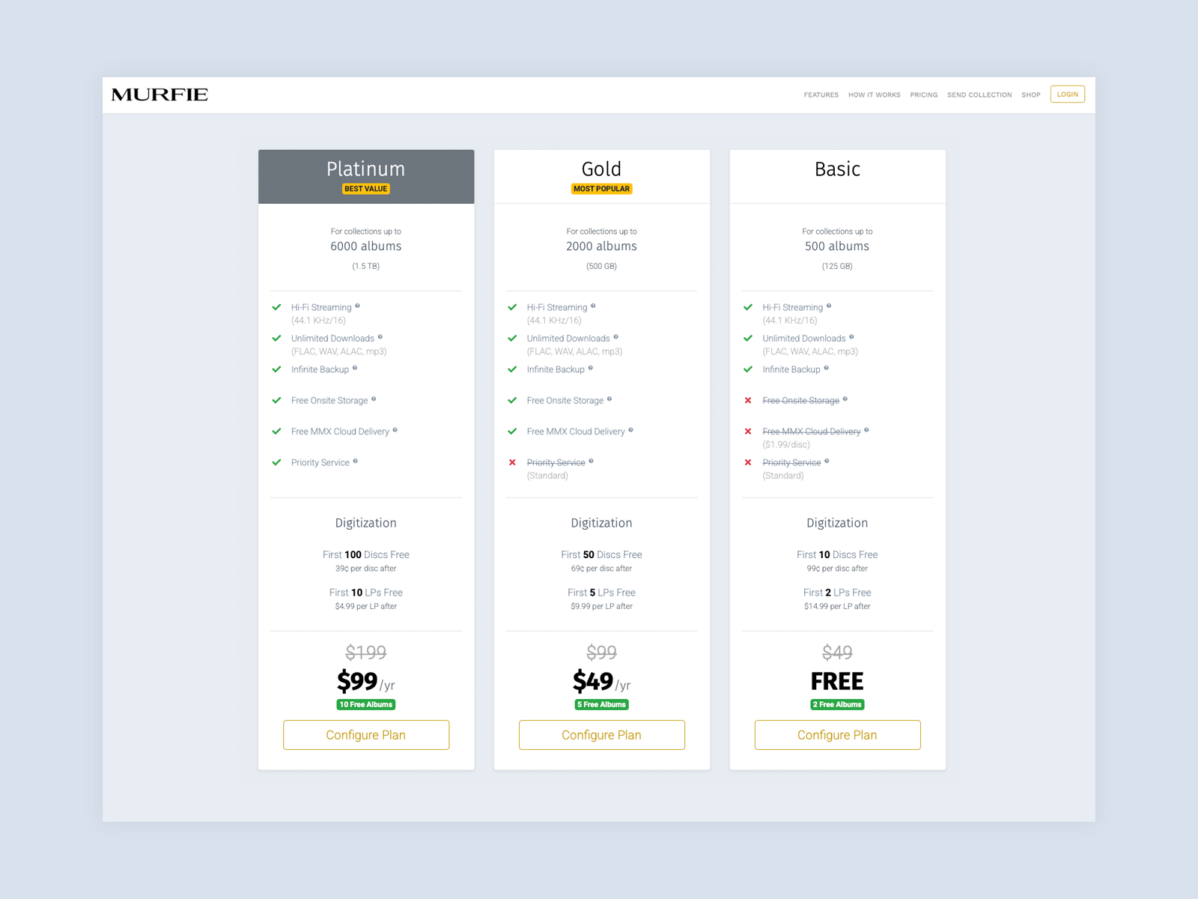Image resolution: width=1198 pixels, height=899 pixels.
Task: Click Basic Priority Service red cross
Action: point(748,462)
